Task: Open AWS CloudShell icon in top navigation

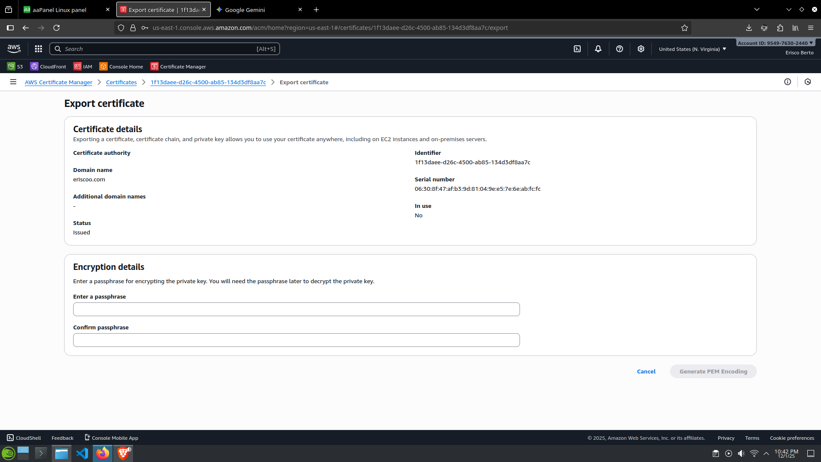Action: point(577,49)
